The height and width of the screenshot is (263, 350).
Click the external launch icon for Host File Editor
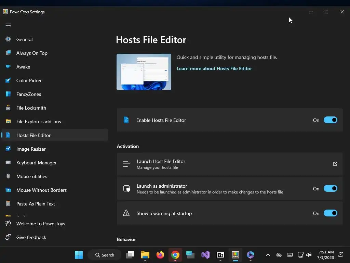(335, 164)
